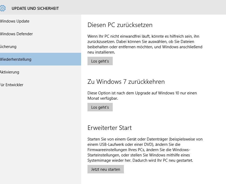Click the Jetzt neu starten button
The width and height of the screenshot is (226, 184).
[x=106, y=169]
